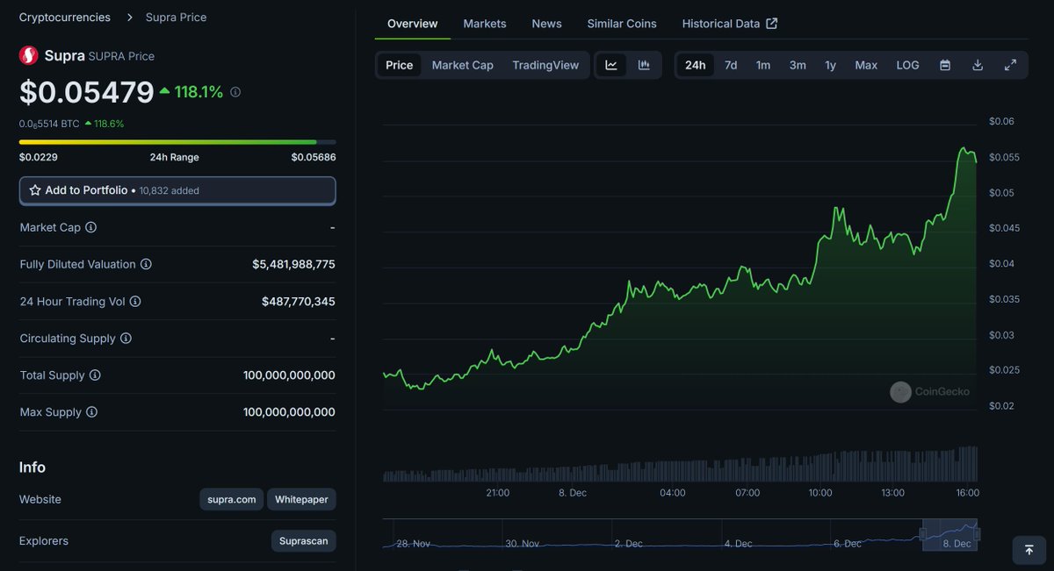Image resolution: width=1054 pixels, height=571 pixels.
Task: Click the volume bars under the chart
Action: pyautogui.click(x=680, y=464)
